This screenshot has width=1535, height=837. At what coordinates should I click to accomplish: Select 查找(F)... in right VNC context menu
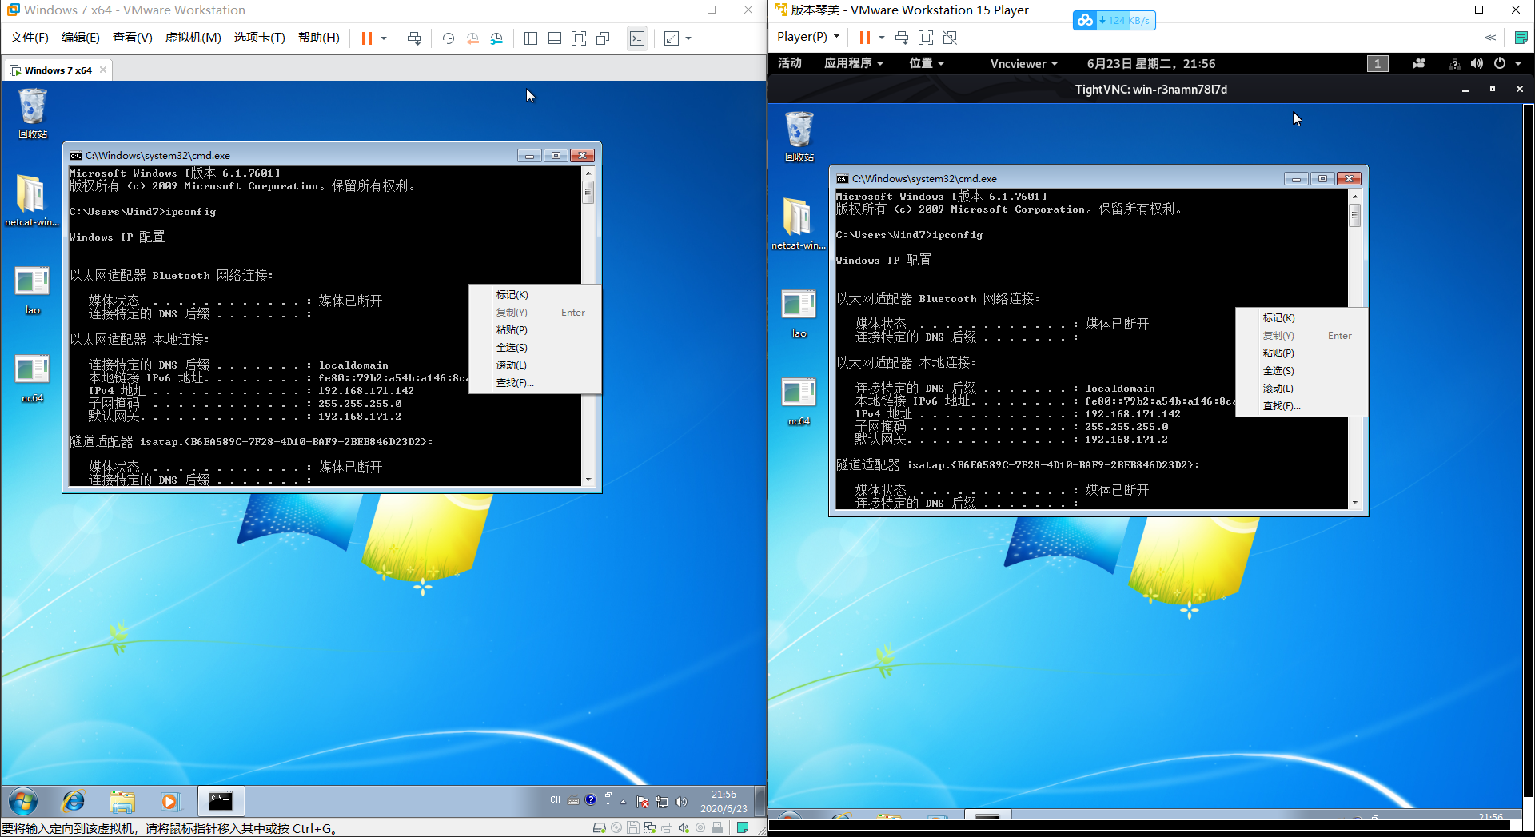[1301, 406]
